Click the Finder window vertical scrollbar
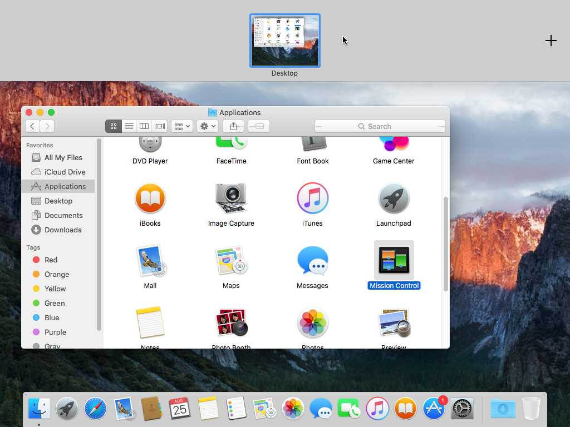 point(446,244)
